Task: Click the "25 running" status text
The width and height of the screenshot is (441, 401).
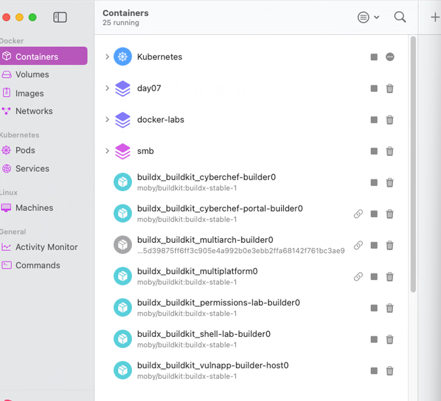Action: coord(121,23)
